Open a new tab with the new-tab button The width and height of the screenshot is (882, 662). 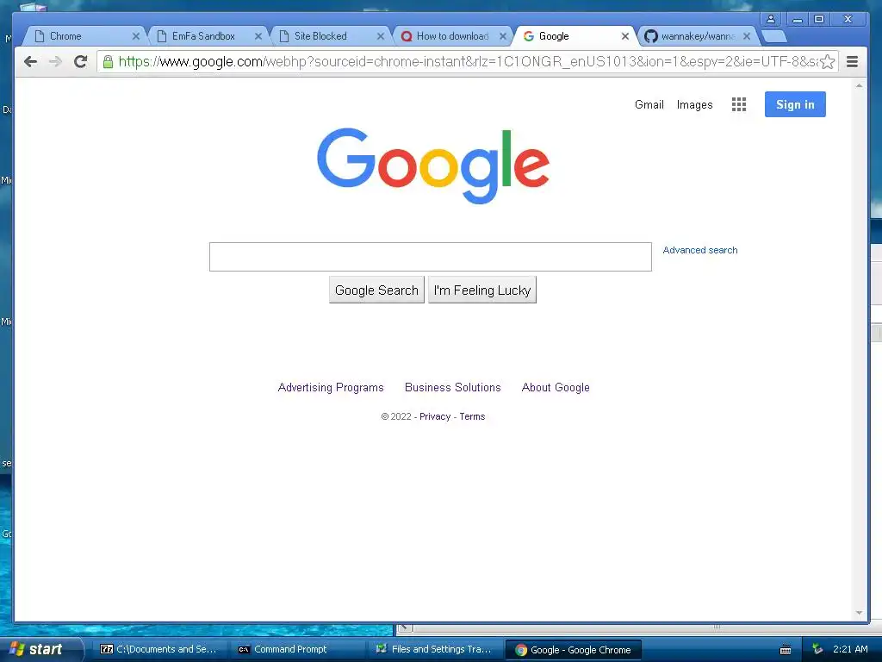click(x=775, y=36)
